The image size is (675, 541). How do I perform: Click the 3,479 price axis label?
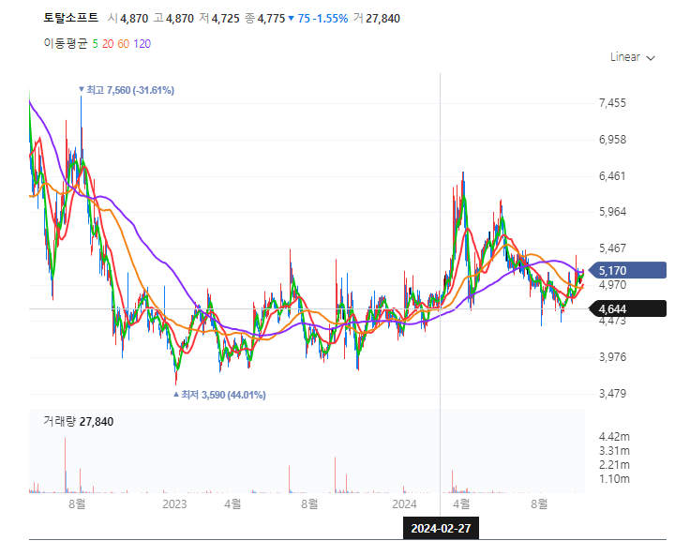click(612, 394)
